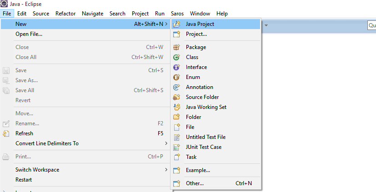Choose JUnit Test Case entry
376x192 pixels.
(x=216, y=147)
